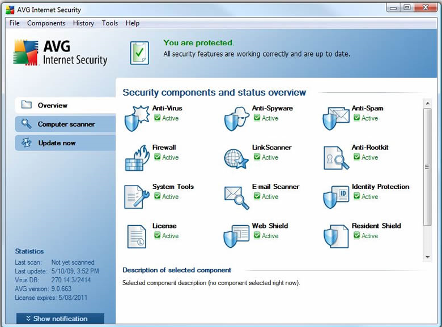Expand the Show notification panel
442x327 pixels.
(x=60, y=319)
